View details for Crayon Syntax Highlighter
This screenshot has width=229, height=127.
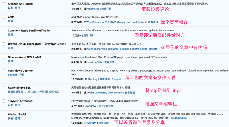coord(112,49)
